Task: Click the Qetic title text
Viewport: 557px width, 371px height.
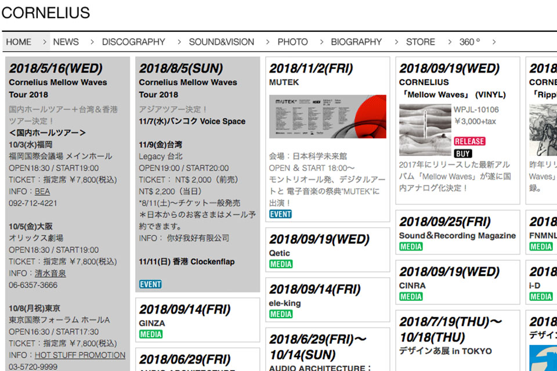Action: tap(279, 253)
